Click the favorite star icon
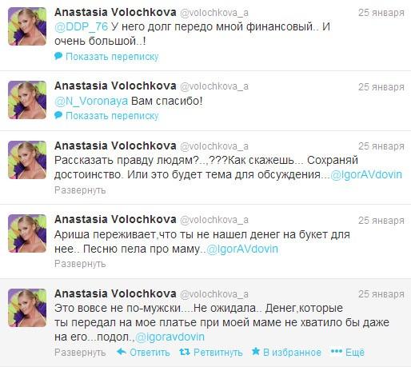Screen dimensions: 411x367 point(256,352)
